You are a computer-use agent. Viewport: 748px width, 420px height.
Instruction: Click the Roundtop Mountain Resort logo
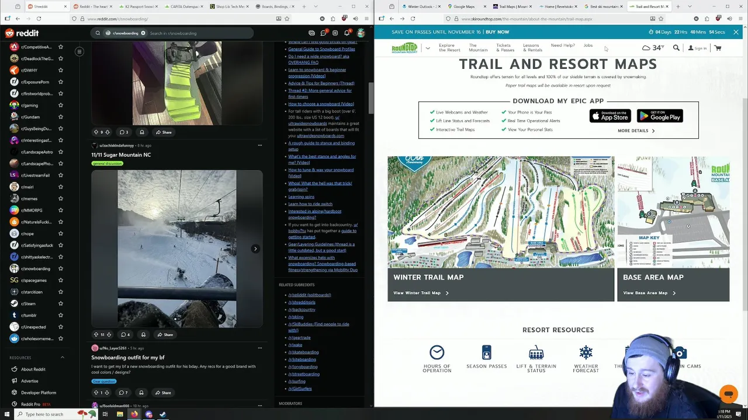point(404,48)
